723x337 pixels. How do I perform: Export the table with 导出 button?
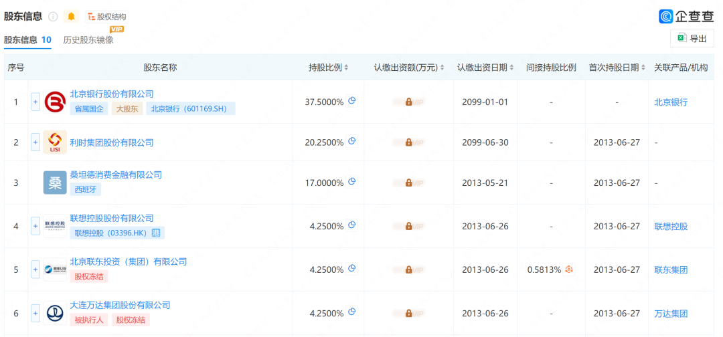[x=692, y=39]
